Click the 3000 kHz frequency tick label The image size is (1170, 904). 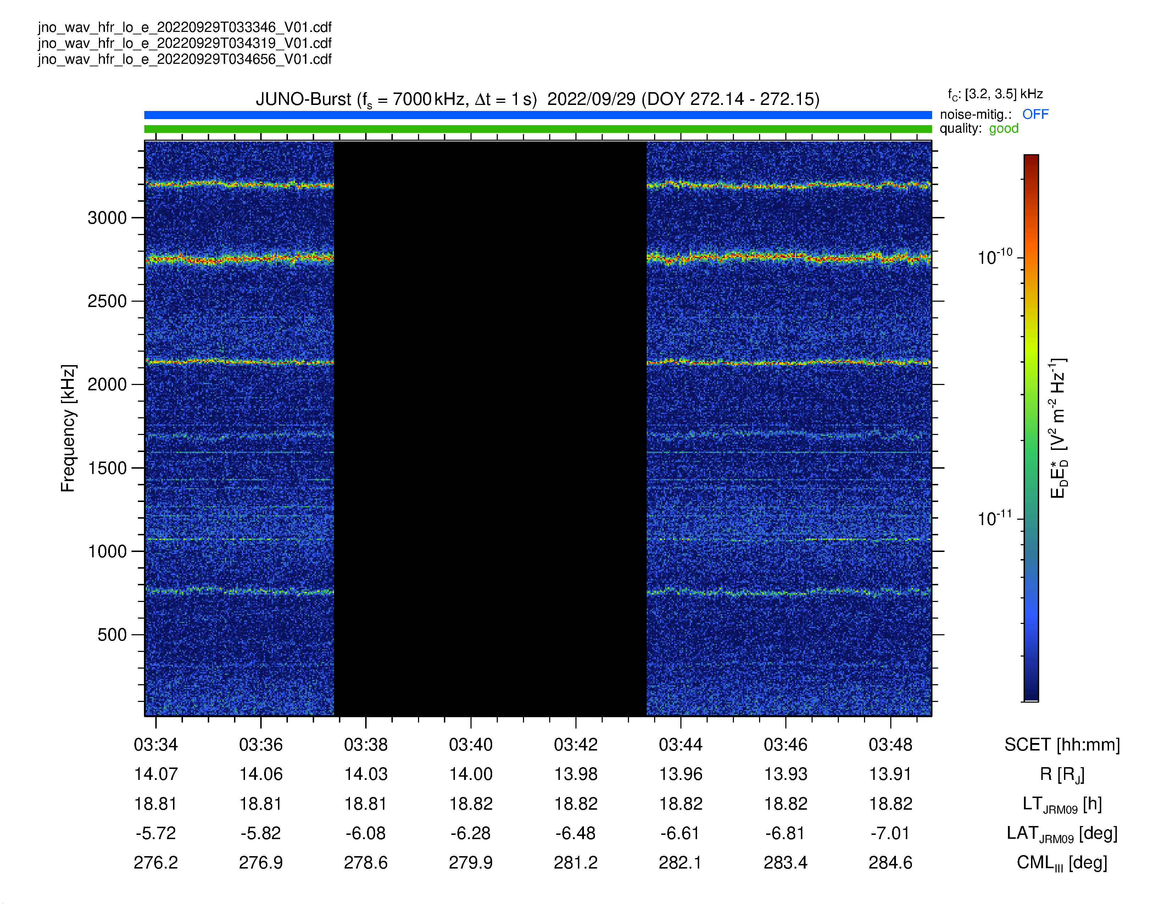pyautogui.click(x=107, y=218)
